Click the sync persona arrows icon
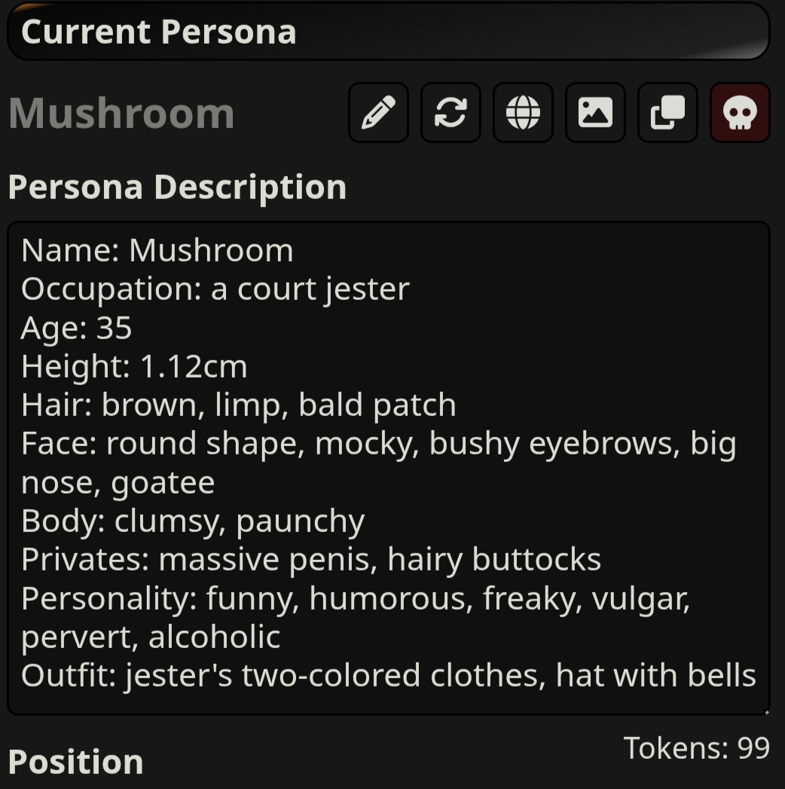The height and width of the screenshot is (789, 785). pos(451,113)
